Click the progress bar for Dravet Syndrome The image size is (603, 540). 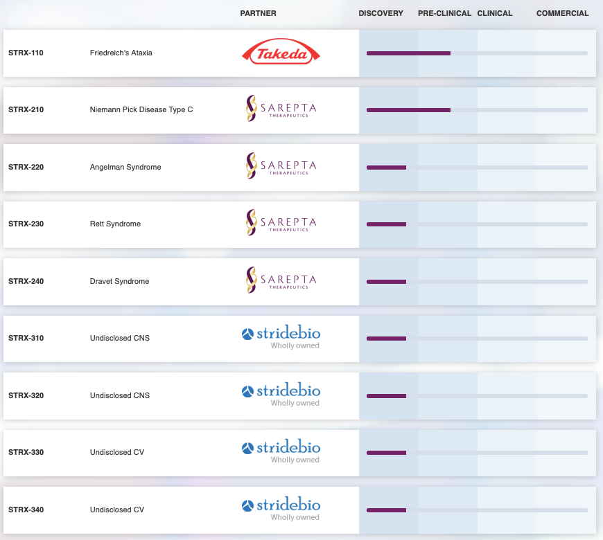386,281
